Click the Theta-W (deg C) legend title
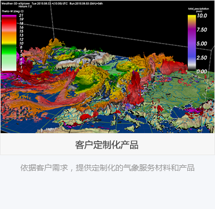Screen dimensions: 215x209 [x=12, y=11]
